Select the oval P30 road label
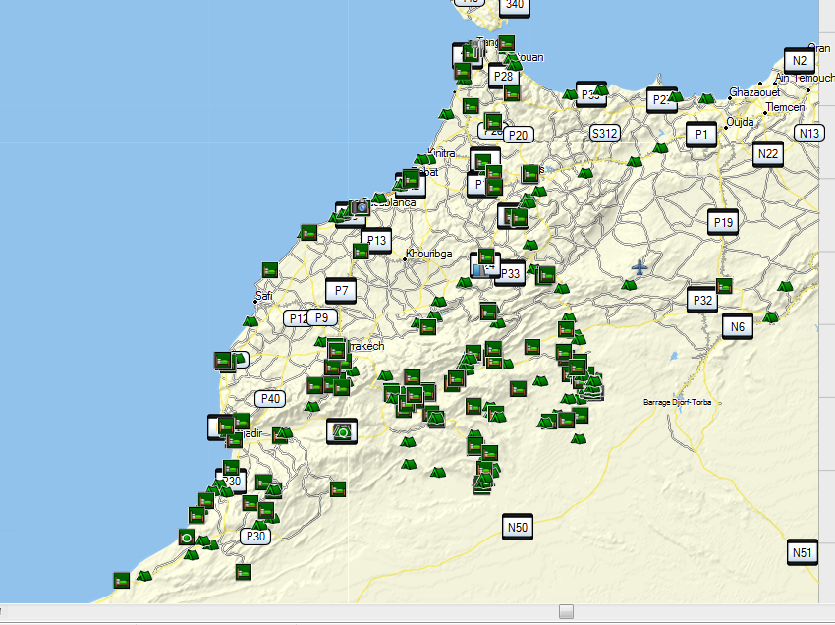The image size is (835, 625). (255, 536)
